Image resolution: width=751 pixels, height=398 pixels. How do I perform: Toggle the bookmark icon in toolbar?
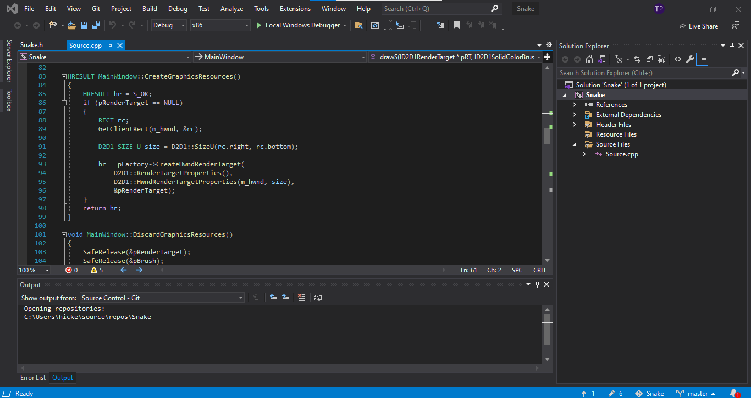[x=456, y=25]
